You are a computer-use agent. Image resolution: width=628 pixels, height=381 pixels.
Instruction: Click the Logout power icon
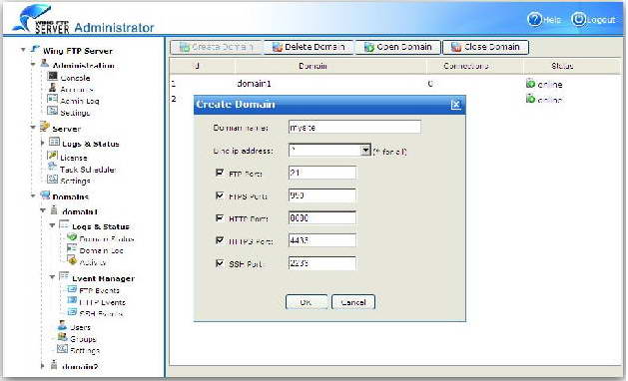(x=578, y=19)
